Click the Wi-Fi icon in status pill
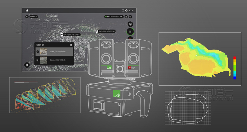Image resolution: width=247 pixels, height=132 pixels. (121, 17)
